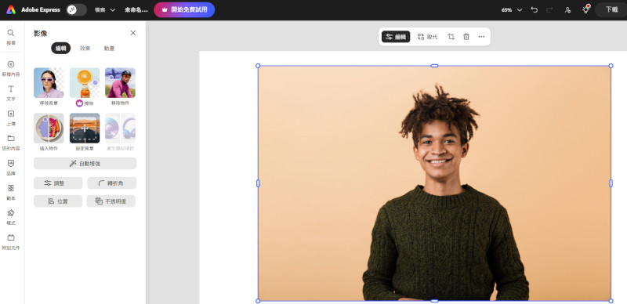Select the 文字 text tool
This screenshot has width=627, height=304.
11,92
